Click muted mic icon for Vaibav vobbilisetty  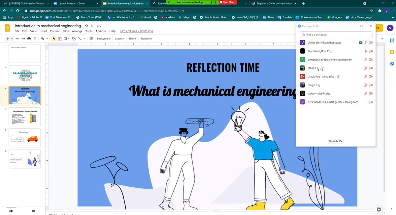[x=366, y=94]
